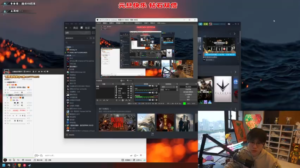
Task: Open Steam library advanced filter icon beside search
Action: pyautogui.click(x=93, y=43)
